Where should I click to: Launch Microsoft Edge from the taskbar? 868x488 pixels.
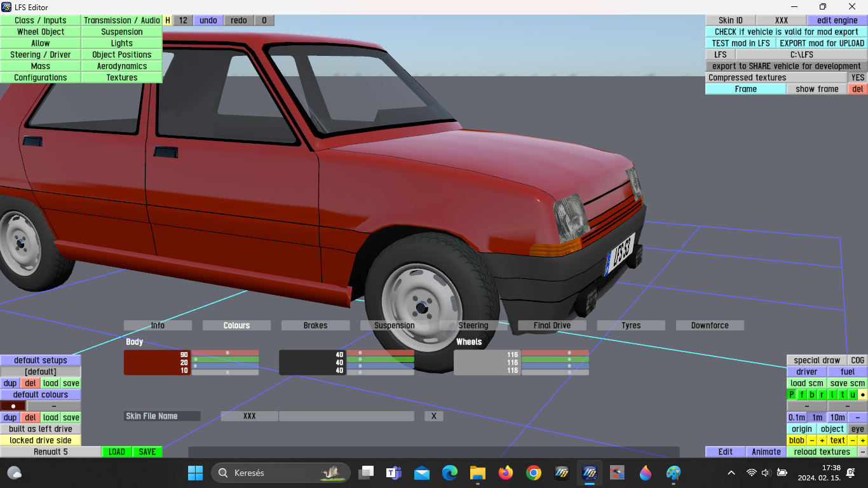450,473
